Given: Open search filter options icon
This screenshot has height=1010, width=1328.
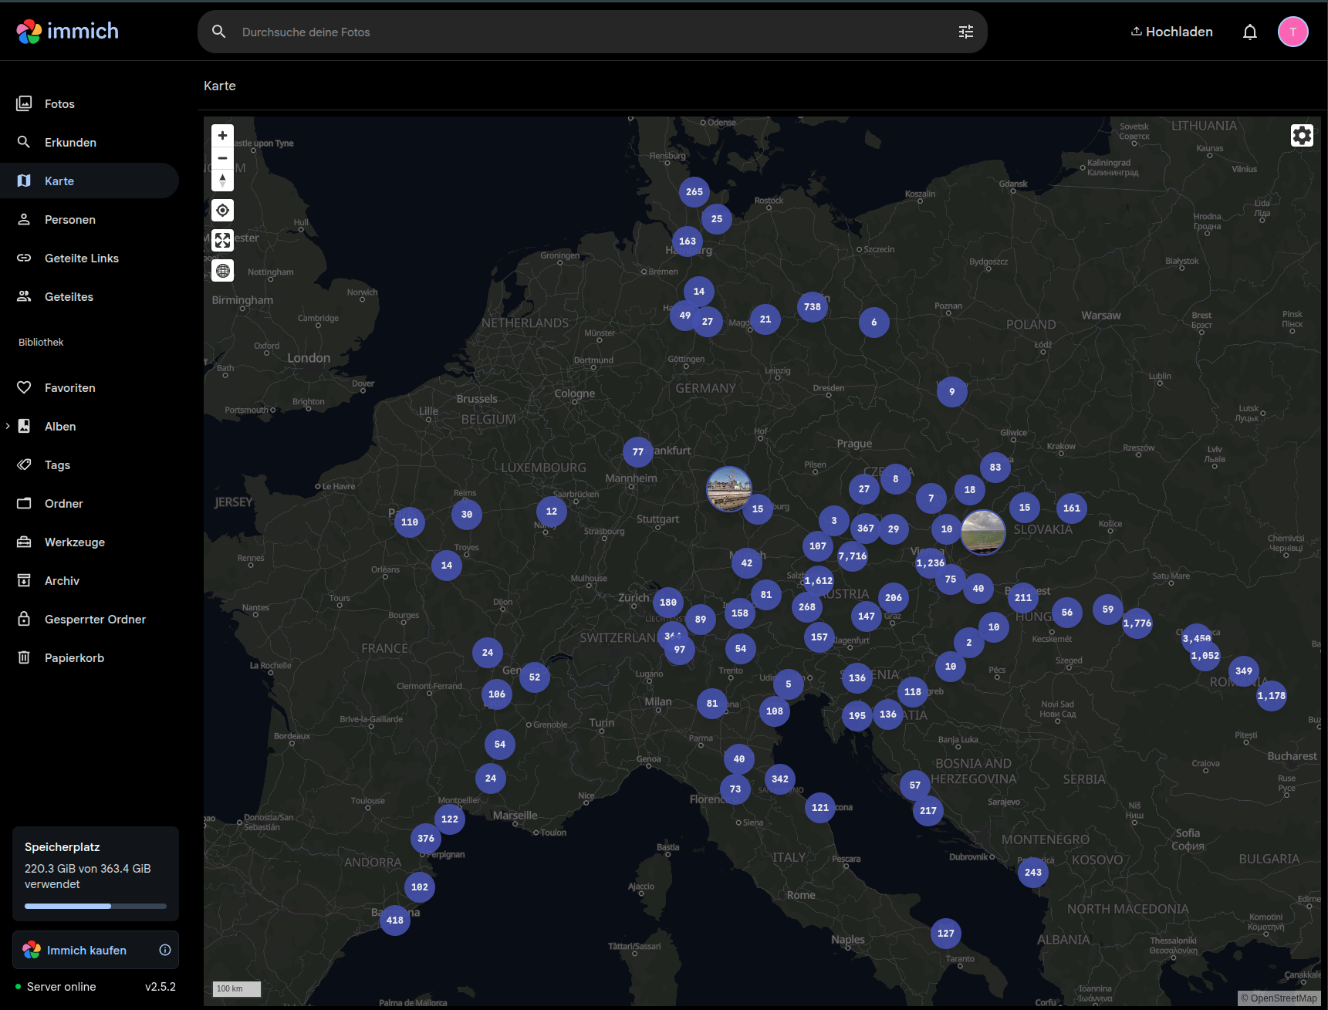Looking at the screenshot, I should (x=965, y=32).
